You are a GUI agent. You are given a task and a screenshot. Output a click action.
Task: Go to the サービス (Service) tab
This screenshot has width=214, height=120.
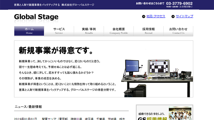59,31
